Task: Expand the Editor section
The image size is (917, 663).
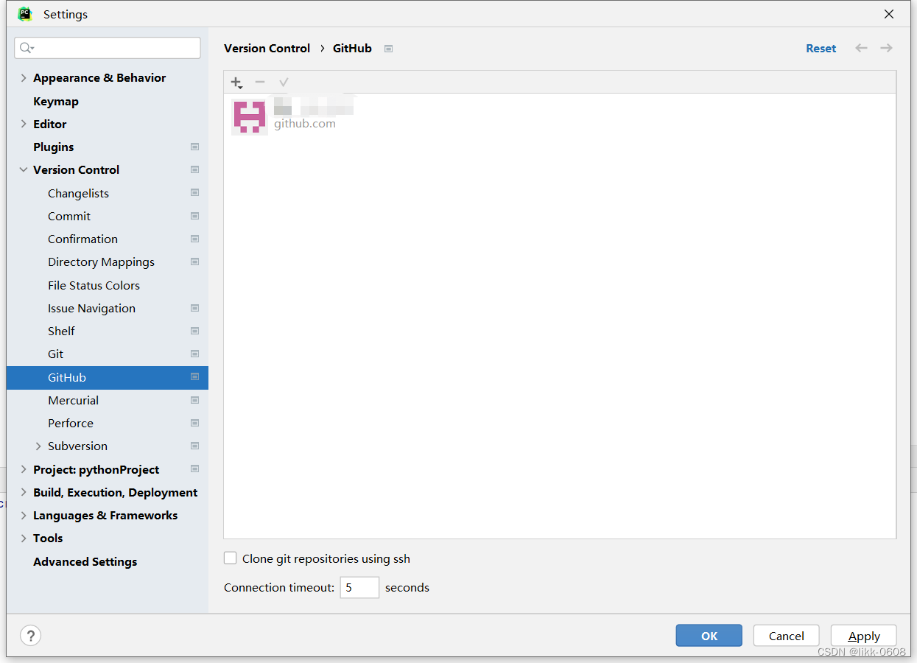Action: (x=24, y=124)
